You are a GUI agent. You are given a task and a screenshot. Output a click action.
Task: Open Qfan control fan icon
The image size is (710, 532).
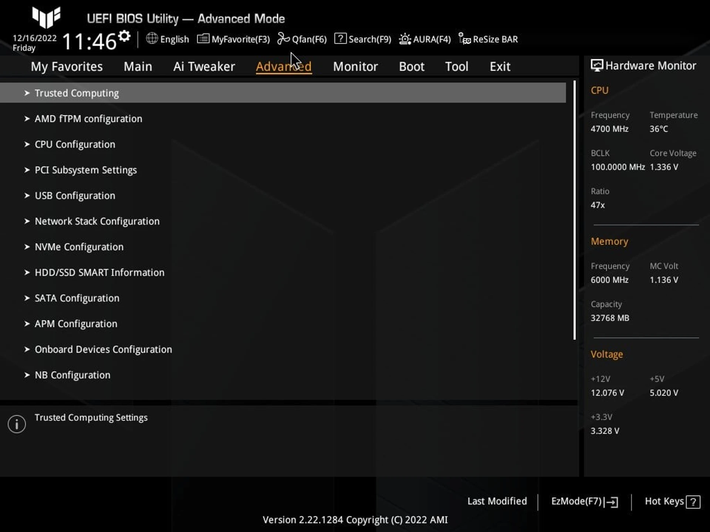click(283, 38)
